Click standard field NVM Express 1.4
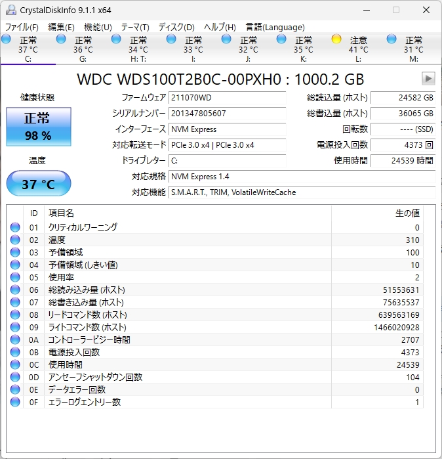 [302, 177]
